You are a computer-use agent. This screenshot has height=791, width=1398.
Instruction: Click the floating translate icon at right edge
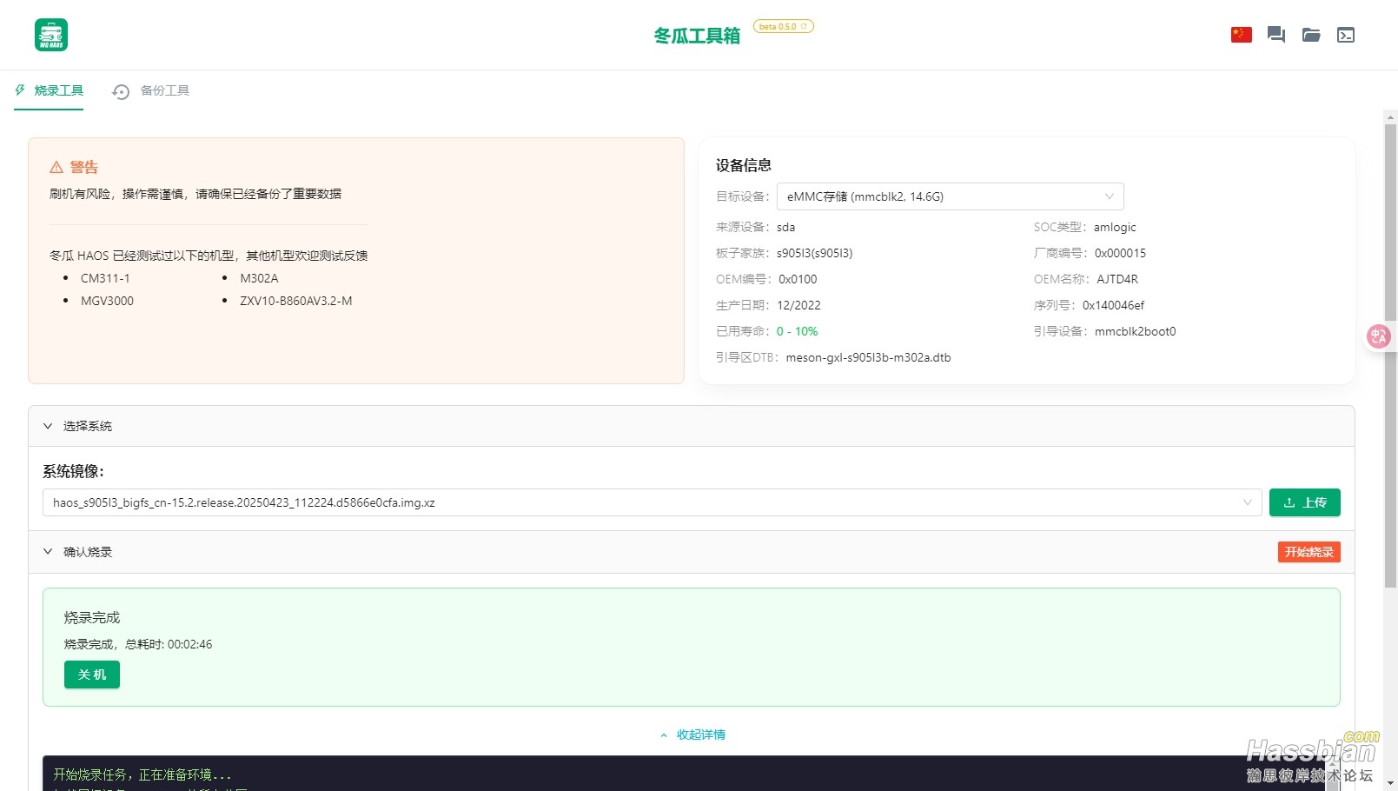1379,336
